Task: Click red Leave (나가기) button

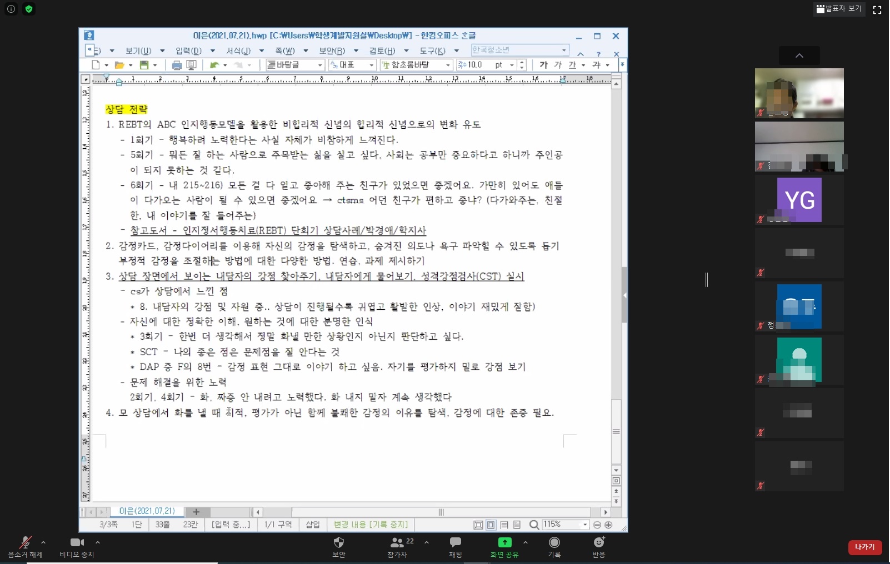Action: (x=865, y=547)
